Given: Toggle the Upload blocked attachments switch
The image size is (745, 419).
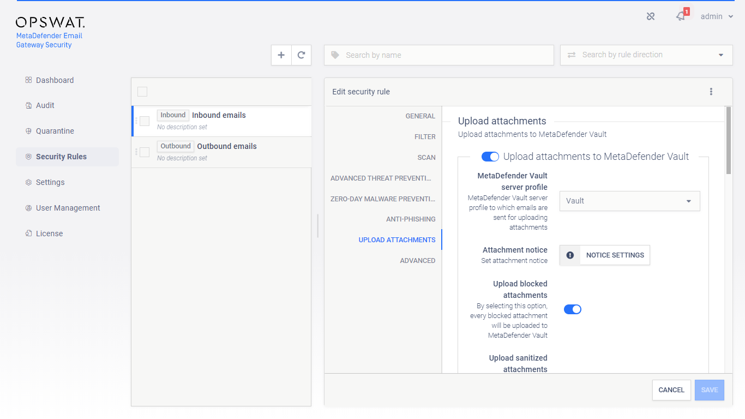Looking at the screenshot, I should tap(573, 309).
